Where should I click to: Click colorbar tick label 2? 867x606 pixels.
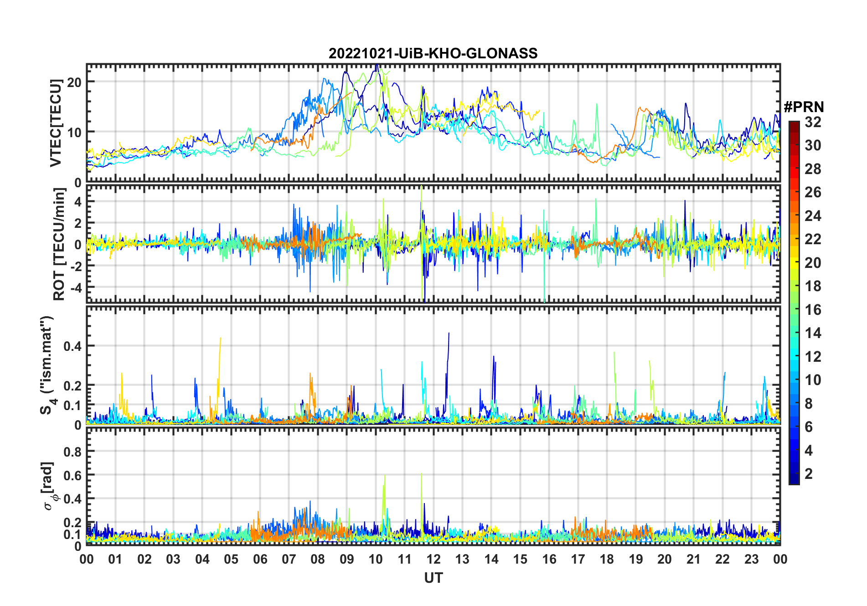point(809,474)
